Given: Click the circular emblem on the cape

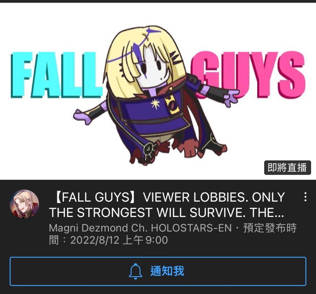Looking at the screenshot, I should [x=149, y=150].
